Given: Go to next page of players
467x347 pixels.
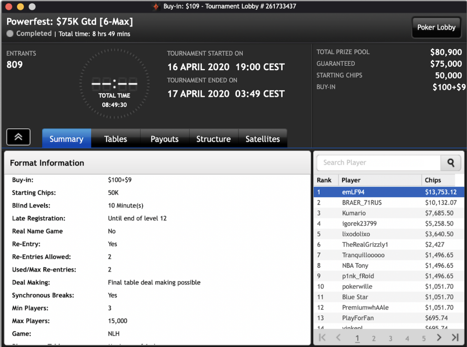Looking at the screenshot, I should pyautogui.click(x=439, y=337).
